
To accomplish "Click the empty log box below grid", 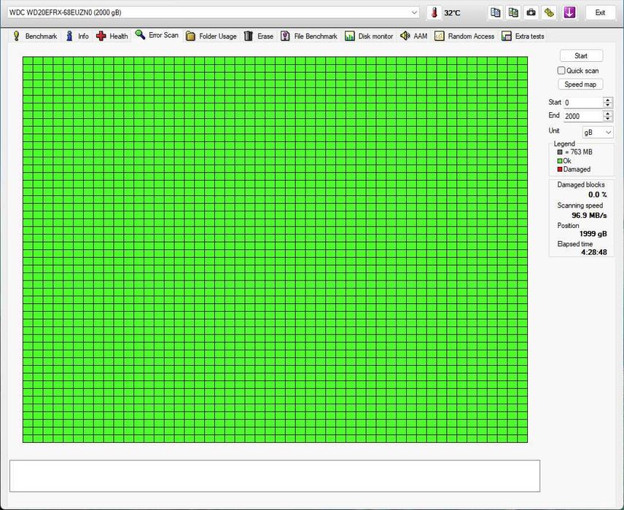I will click(x=275, y=476).
